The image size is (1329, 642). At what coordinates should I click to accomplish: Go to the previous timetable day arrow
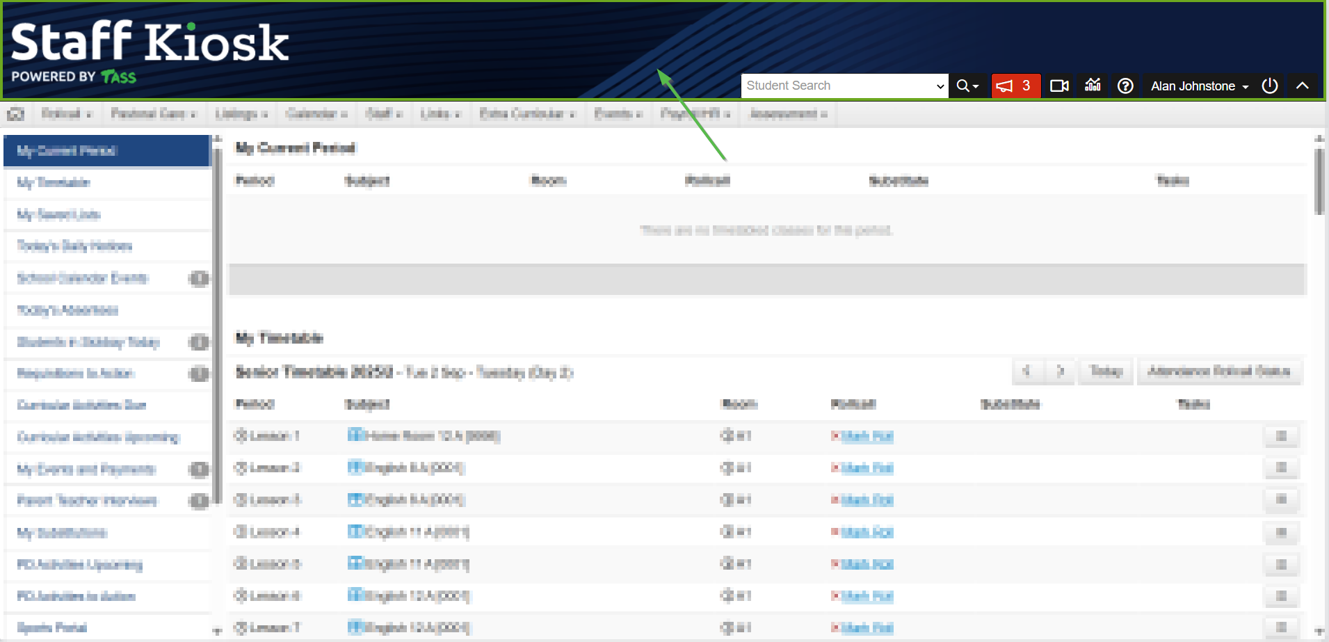[1027, 371]
